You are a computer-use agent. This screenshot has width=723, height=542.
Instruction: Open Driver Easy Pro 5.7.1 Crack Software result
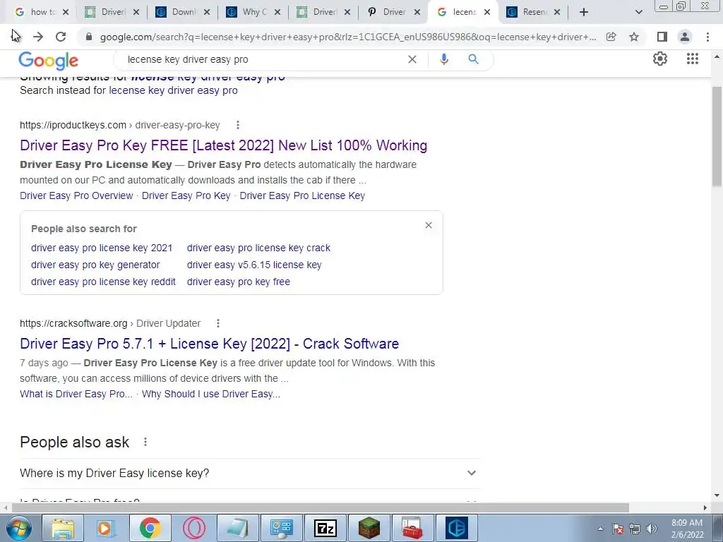pos(209,344)
